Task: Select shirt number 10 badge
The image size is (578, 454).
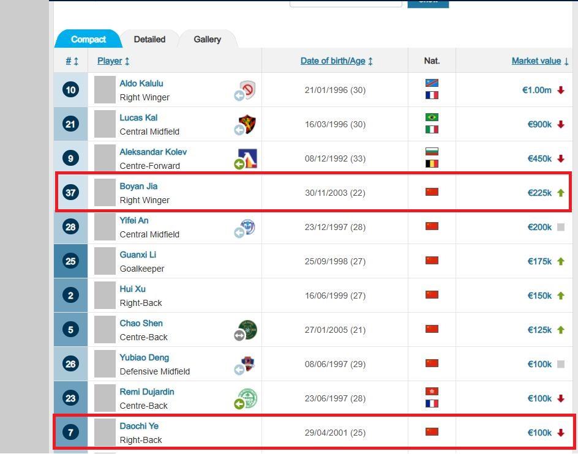Action: click(x=71, y=89)
